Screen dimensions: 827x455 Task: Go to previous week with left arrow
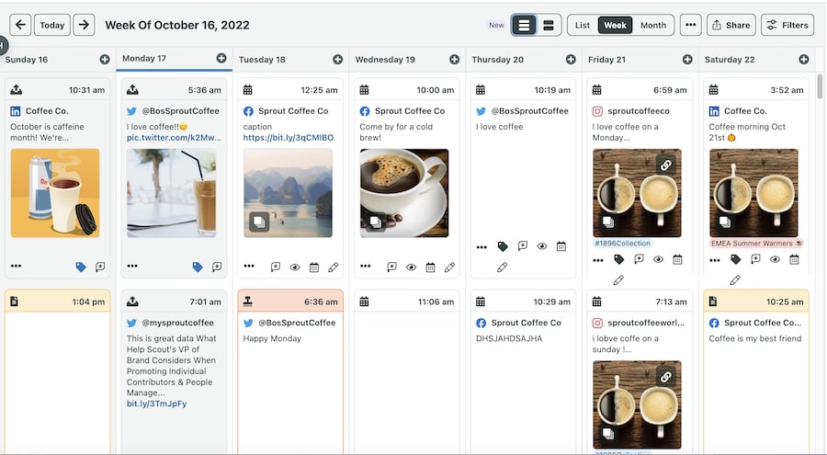[x=20, y=25]
